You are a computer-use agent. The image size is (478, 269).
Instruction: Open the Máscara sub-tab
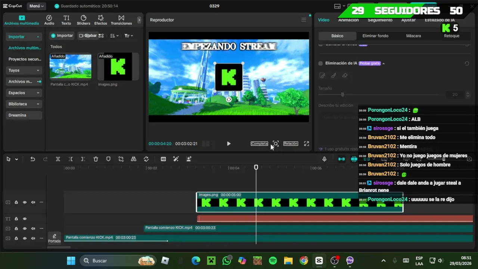pos(413,36)
